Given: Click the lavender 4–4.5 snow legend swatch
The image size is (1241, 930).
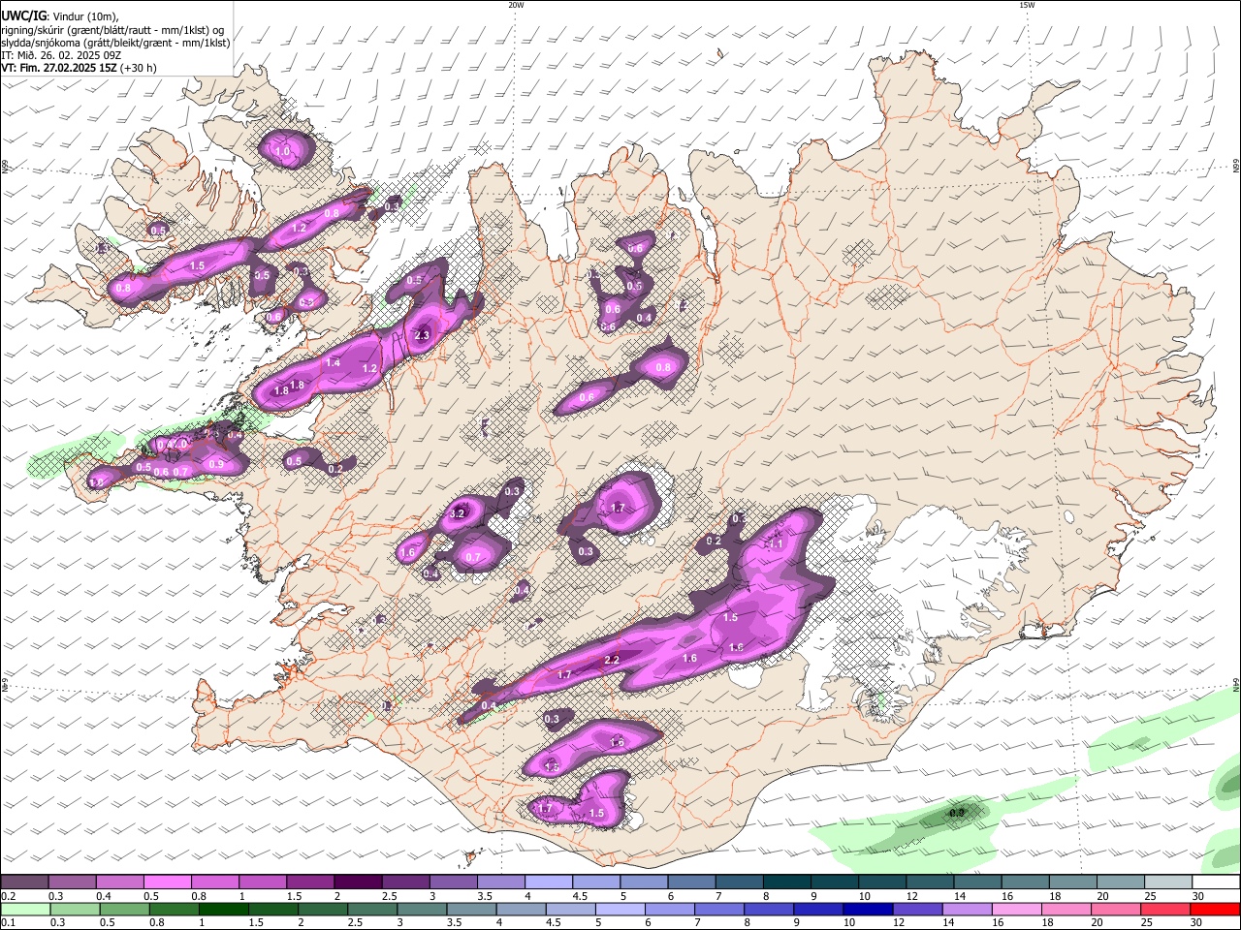Looking at the screenshot, I should point(548,882).
